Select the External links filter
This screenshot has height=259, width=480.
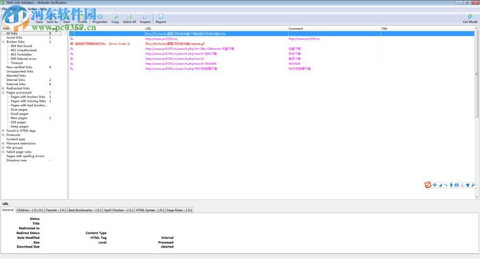(x=16, y=84)
